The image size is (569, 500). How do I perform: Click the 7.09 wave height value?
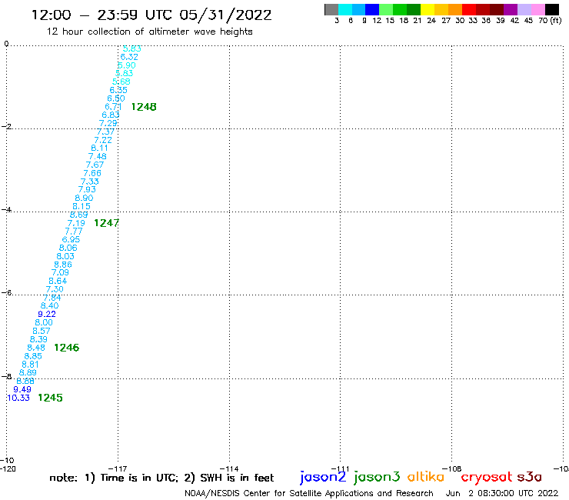[x=60, y=272]
